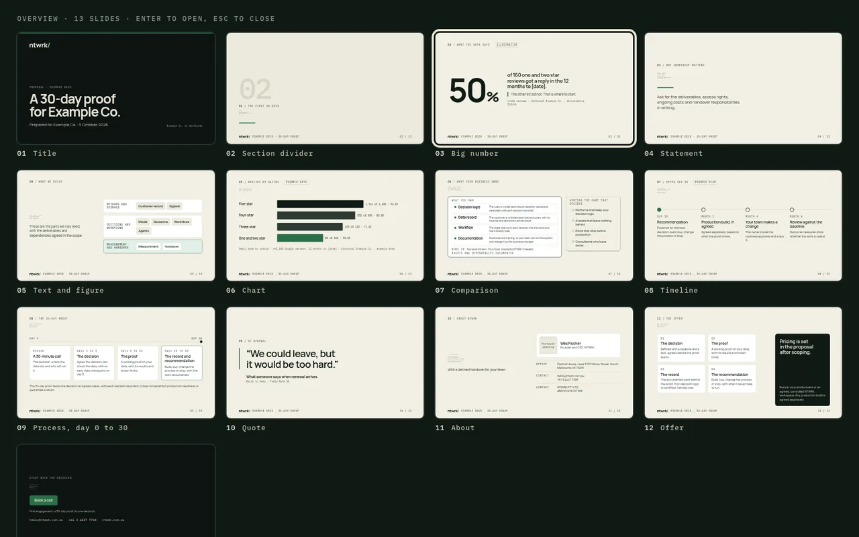The image size is (859, 537).
Task: Click the "06 Chart" caption
Action: point(246,290)
